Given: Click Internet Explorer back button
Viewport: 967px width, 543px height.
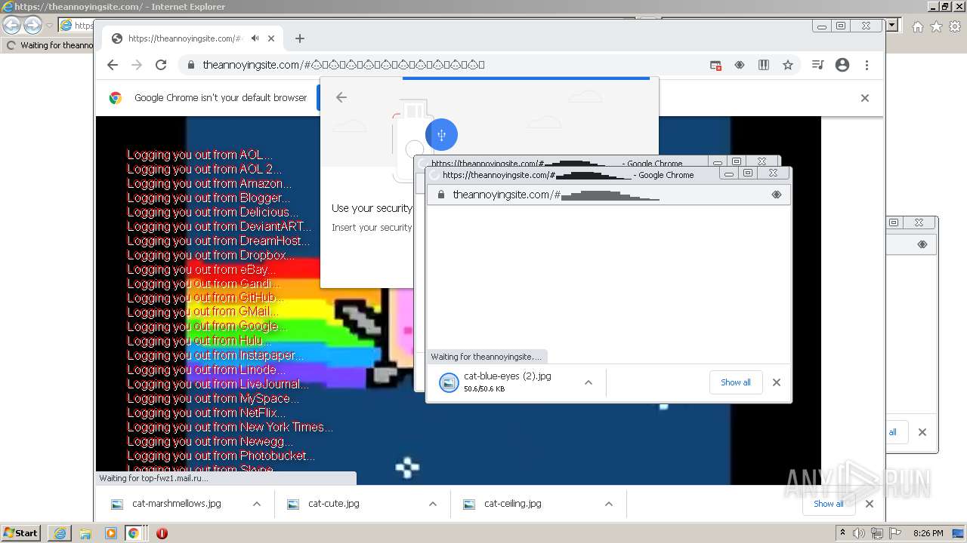Looking at the screenshot, I should (x=11, y=25).
